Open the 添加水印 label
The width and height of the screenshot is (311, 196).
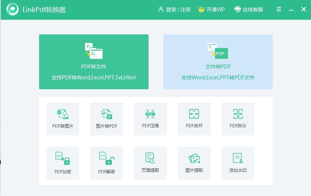click(238, 170)
